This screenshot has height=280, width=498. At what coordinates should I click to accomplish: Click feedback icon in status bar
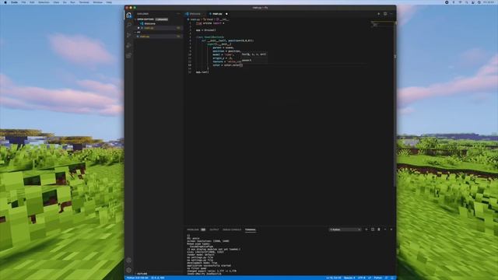click(x=387, y=278)
